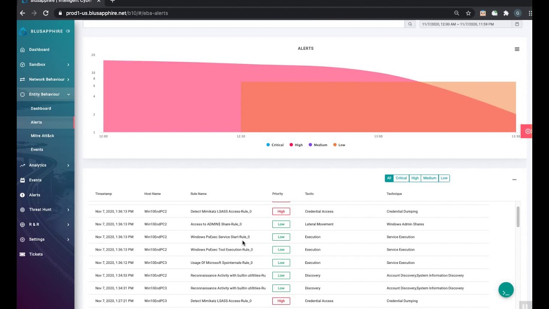Click the red gear tab on right edge

pos(527,131)
